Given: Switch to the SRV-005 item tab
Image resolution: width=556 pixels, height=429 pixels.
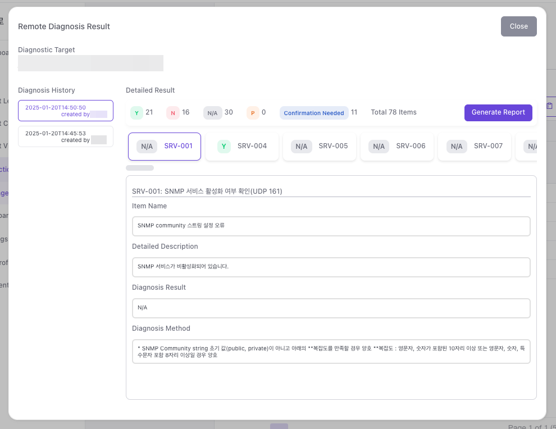Looking at the screenshot, I should coord(320,147).
